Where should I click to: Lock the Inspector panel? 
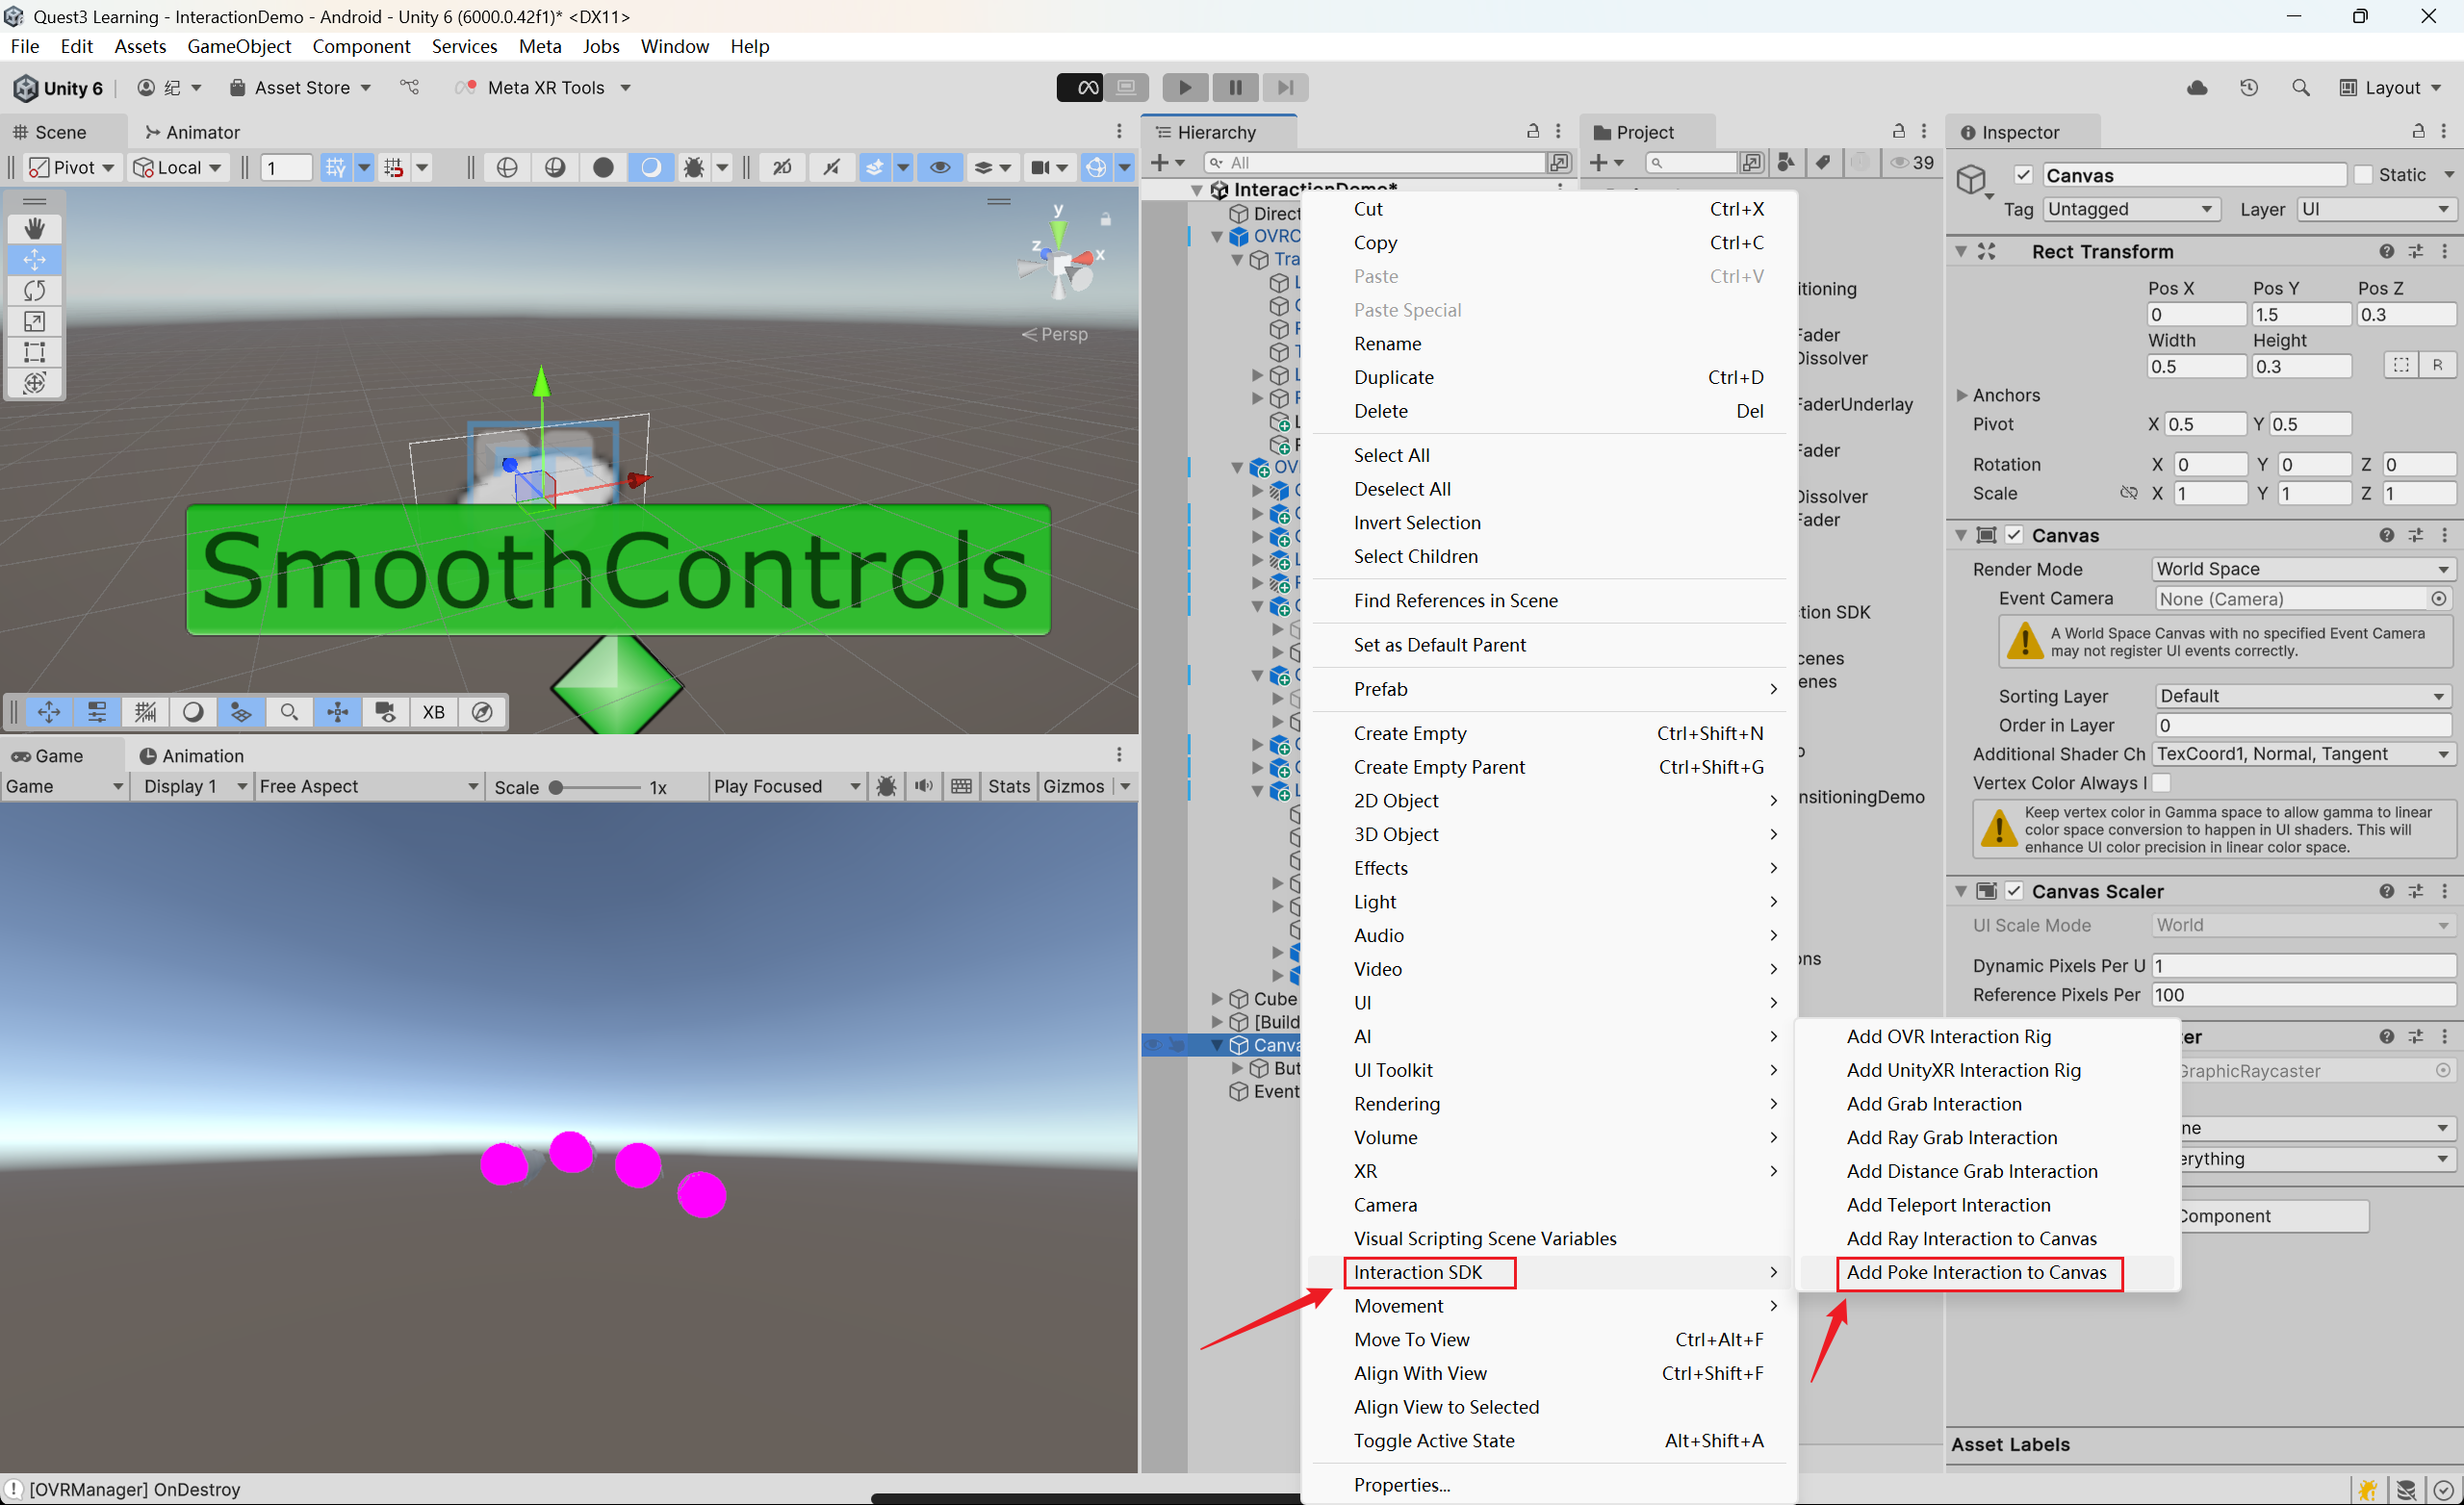2418,131
